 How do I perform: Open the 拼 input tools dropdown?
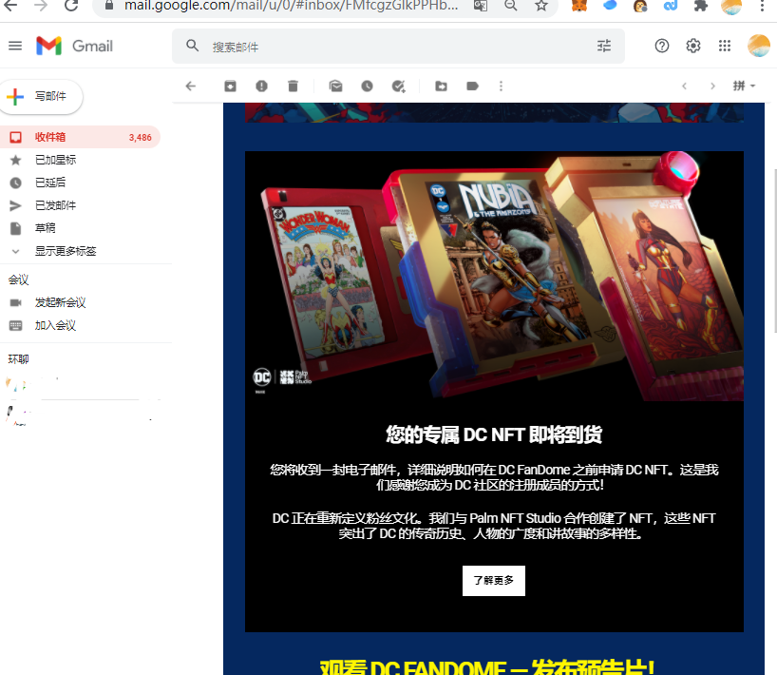tap(745, 86)
